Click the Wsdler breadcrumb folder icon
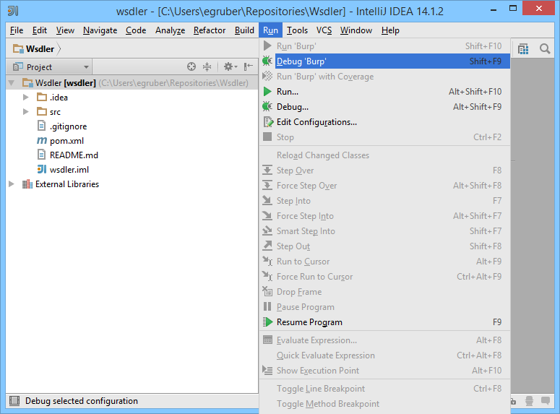Viewport: 560px width, 414px height. 18,48
